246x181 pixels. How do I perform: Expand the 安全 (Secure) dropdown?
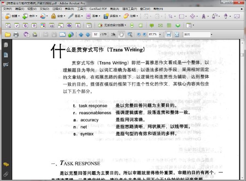64,16
